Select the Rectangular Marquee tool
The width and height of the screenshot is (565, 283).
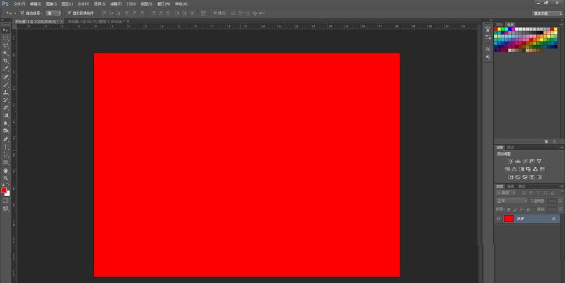(6, 38)
